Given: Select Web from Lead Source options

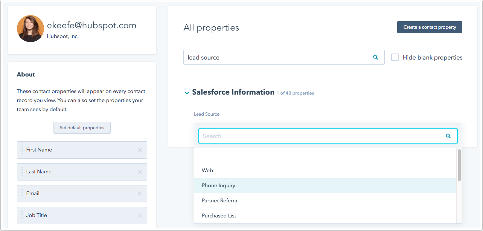Looking at the screenshot, I should (325, 170).
